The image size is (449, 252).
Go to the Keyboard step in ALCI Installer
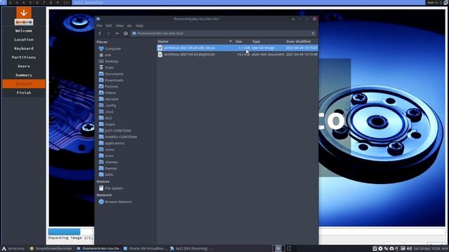click(x=24, y=48)
